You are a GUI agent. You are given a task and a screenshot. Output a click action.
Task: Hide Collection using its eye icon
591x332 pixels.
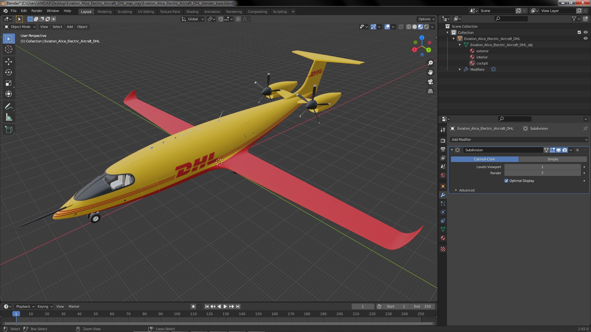(x=585, y=32)
